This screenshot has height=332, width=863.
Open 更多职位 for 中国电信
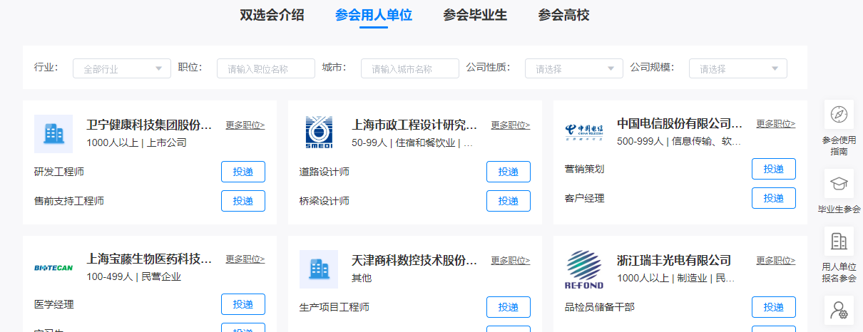[x=776, y=124]
